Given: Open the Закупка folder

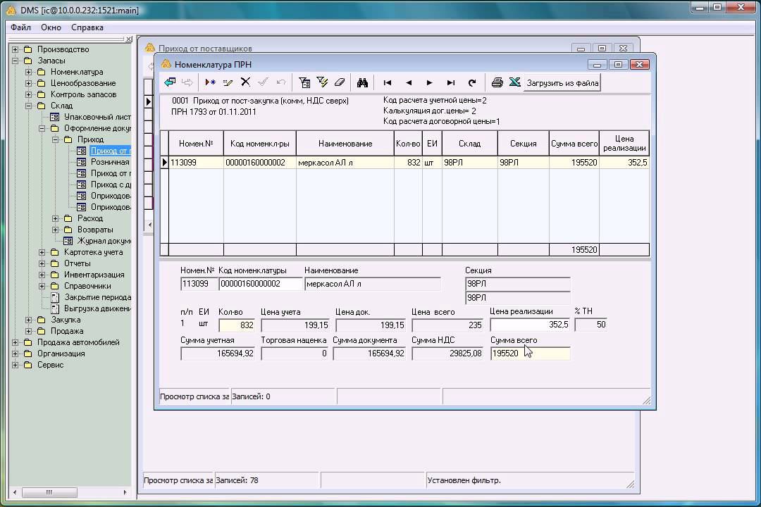Looking at the screenshot, I should pos(66,320).
